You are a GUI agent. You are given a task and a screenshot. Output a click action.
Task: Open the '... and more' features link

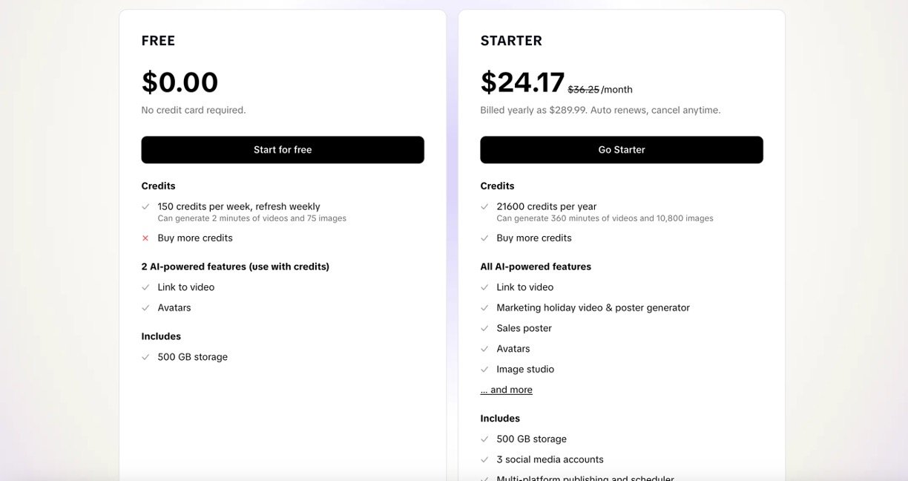[x=507, y=390]
